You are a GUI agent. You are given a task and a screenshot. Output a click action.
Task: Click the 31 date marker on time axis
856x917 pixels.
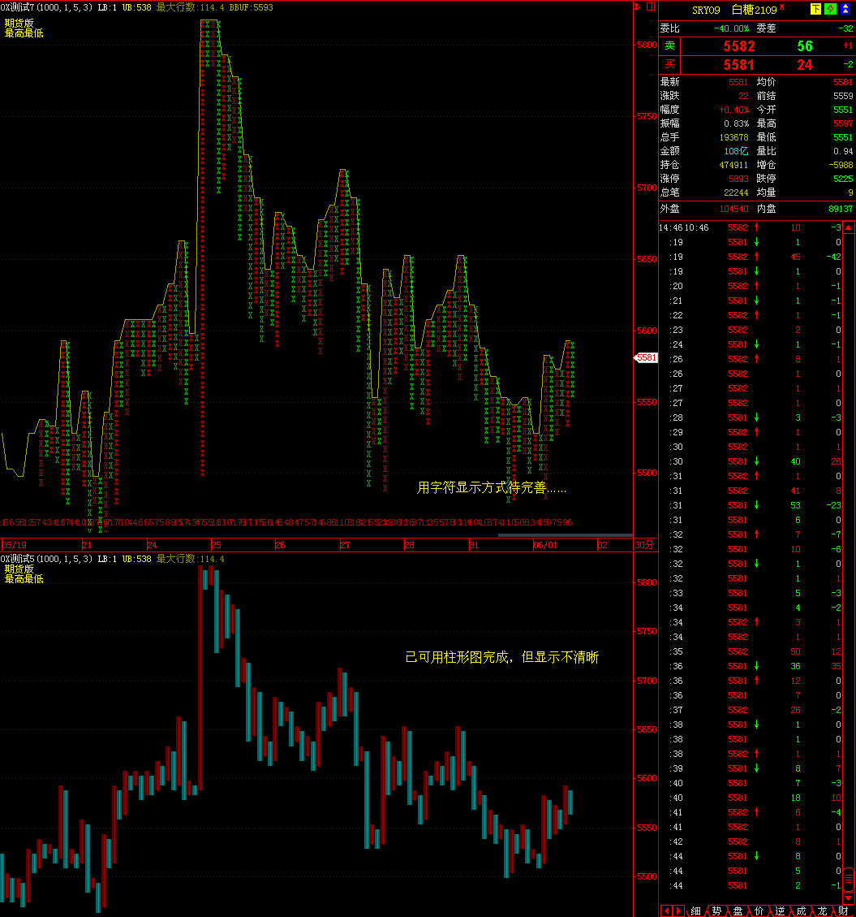click(x=473, y=545)
